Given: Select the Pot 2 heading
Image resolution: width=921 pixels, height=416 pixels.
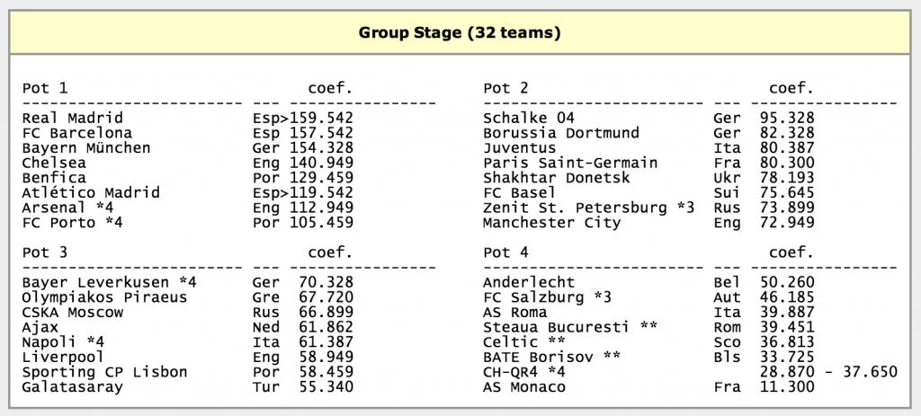Looking at the screenshot, I should click(x=505, y=88).
